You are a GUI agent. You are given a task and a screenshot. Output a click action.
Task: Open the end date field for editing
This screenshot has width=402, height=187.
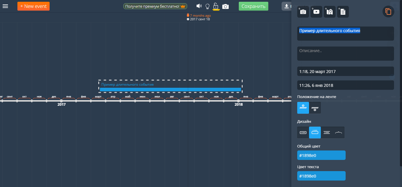pyautogui.click(x=345, y=85)
